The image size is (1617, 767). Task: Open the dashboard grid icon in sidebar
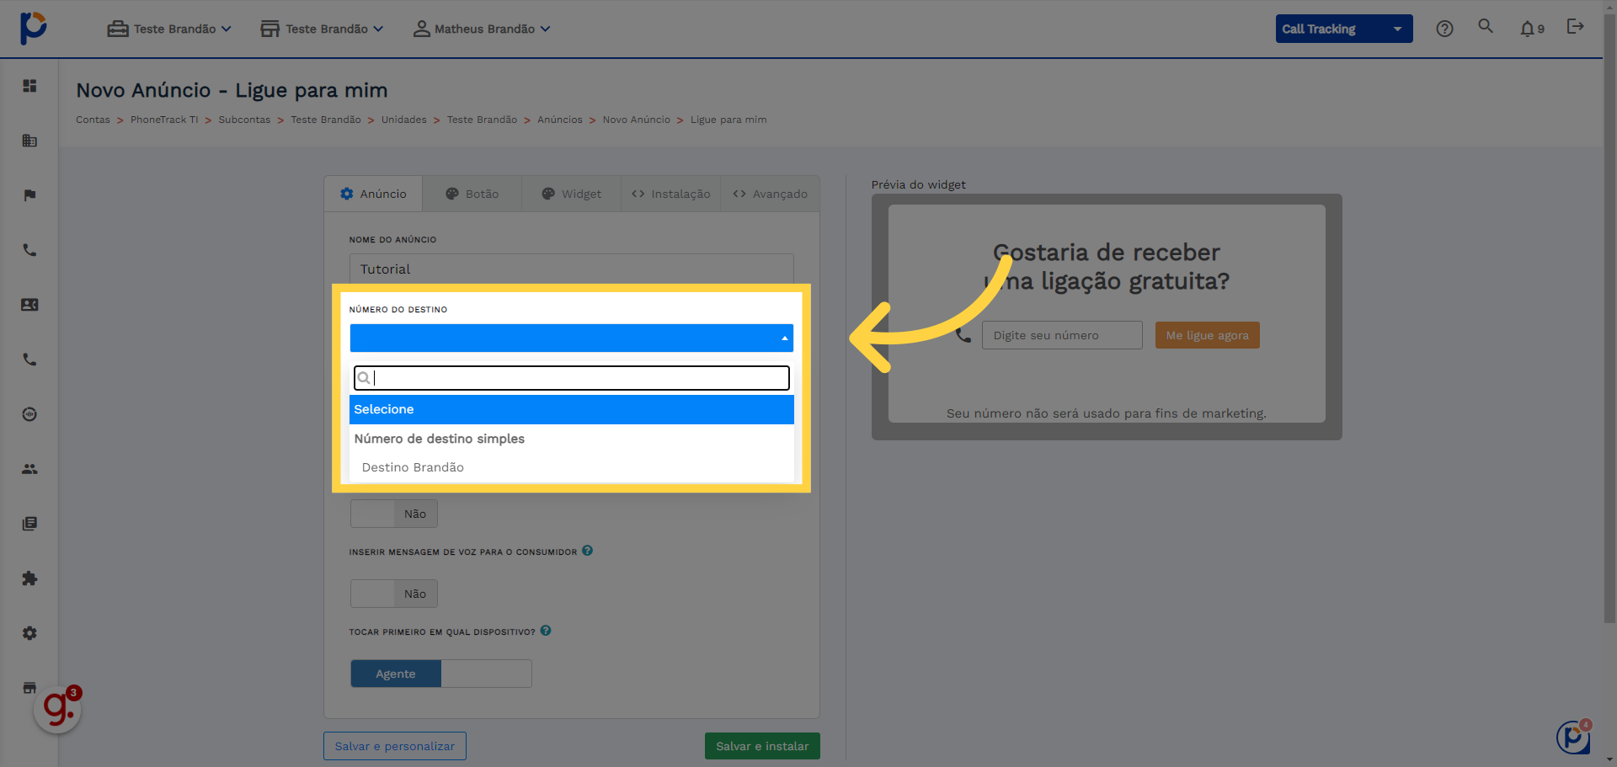pyautogui.click(x=29, y=86)
